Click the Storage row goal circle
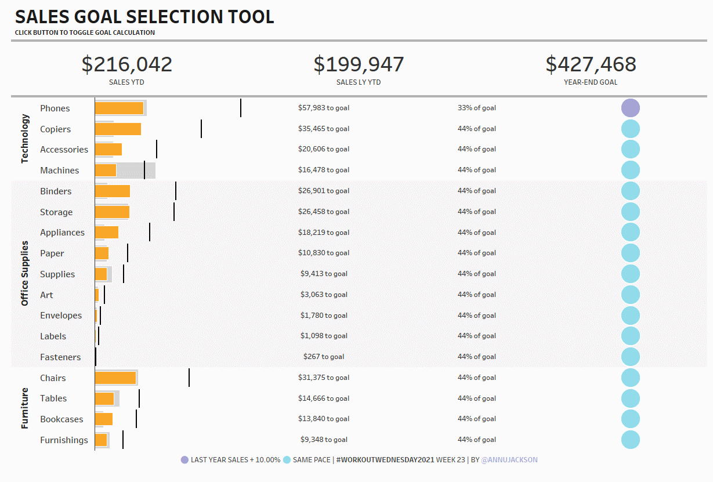Viewport: 713px width, 482px height. click(630, 212)
